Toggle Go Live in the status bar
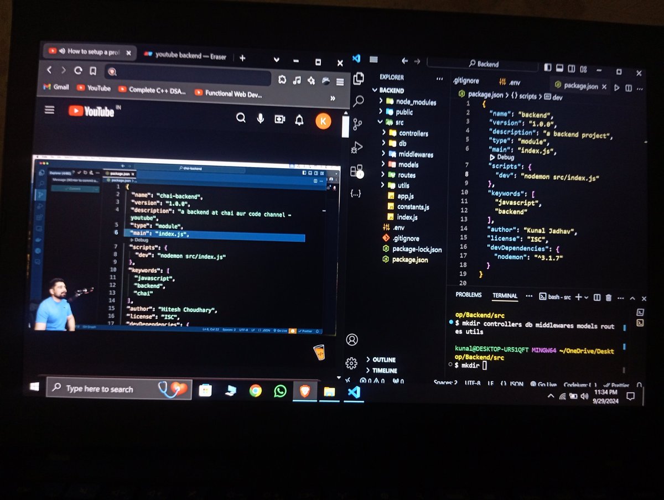The image size is (664, 500). point(543,384)
